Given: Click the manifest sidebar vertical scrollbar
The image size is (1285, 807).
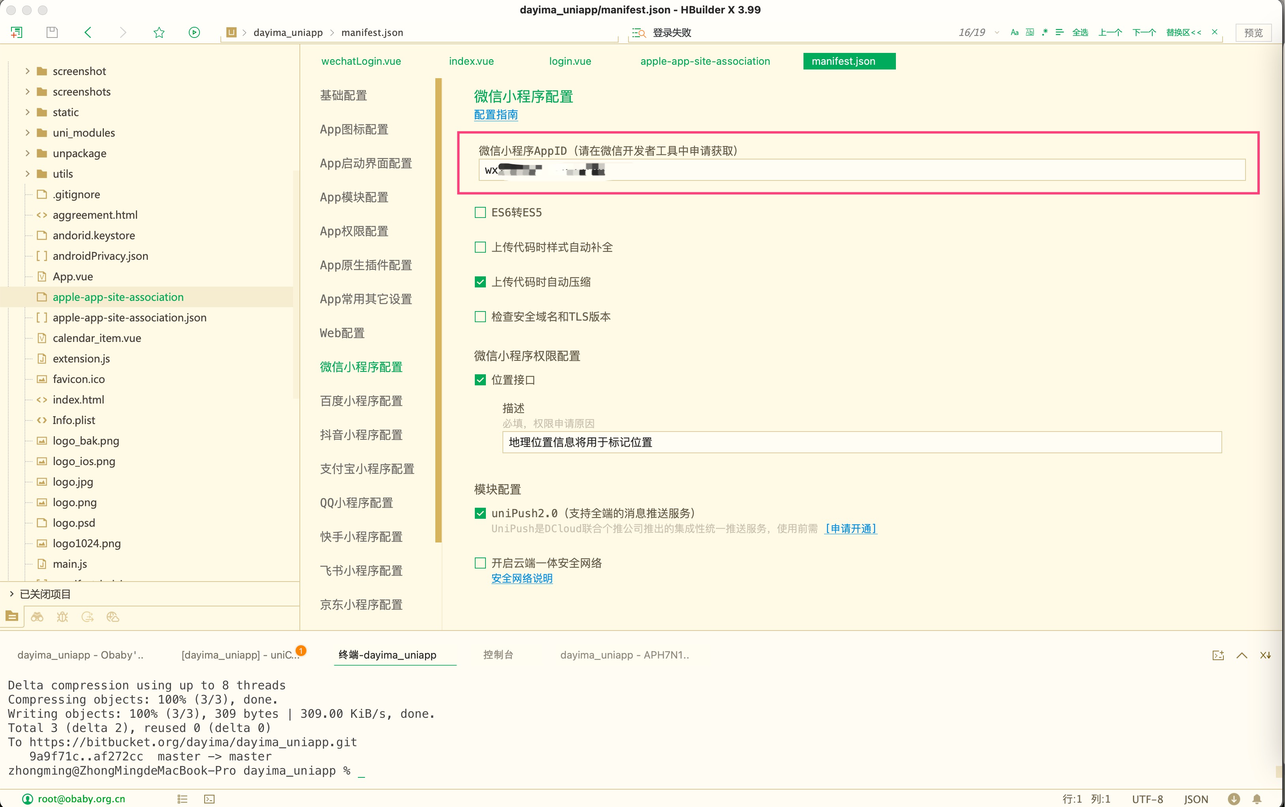Looking at the screenshot, I should pos(438,310).
